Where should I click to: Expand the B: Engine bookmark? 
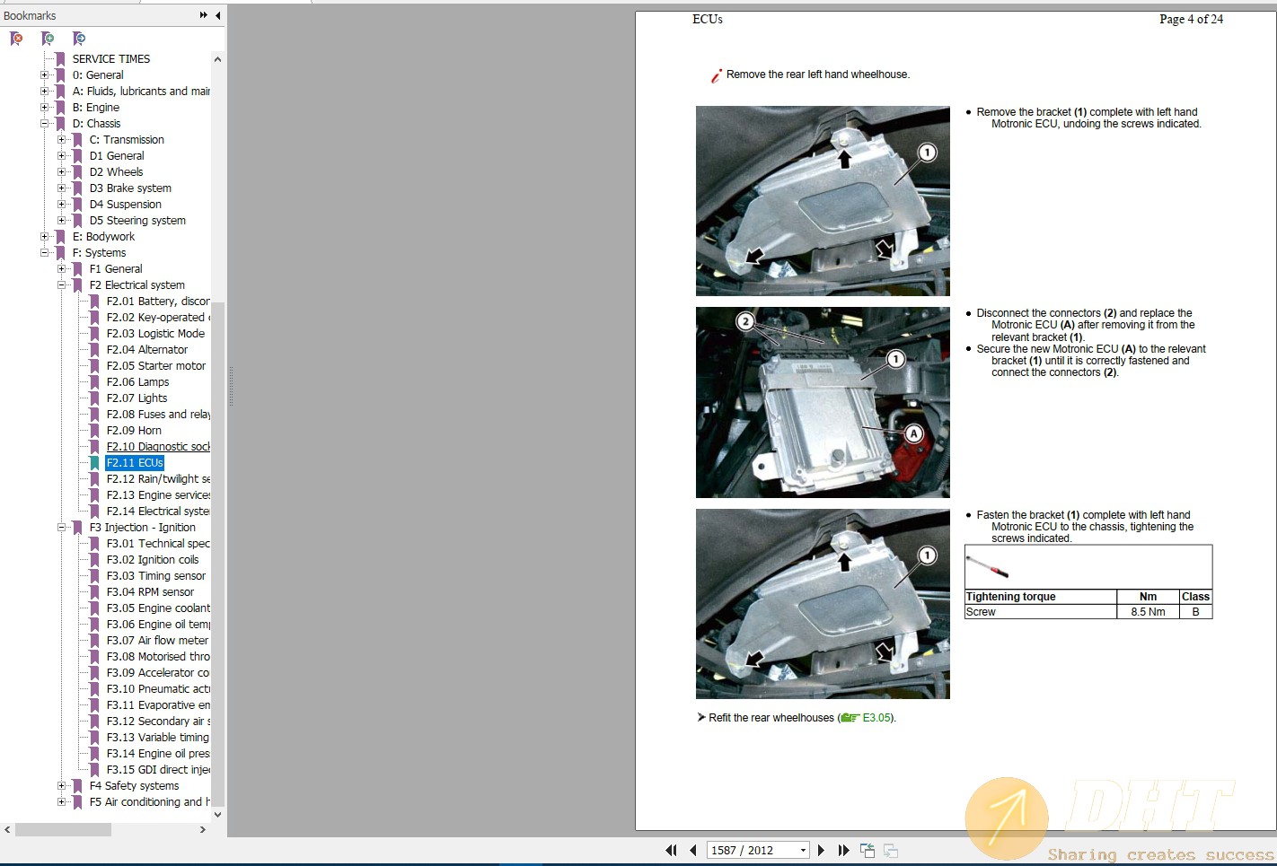point(44,108)
